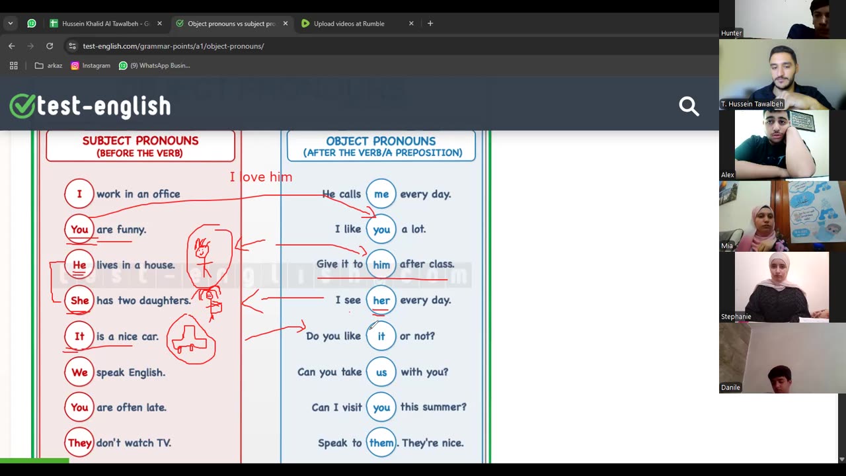
Task: Open the arkaz bookmarks folder
Action: (48, 65)
